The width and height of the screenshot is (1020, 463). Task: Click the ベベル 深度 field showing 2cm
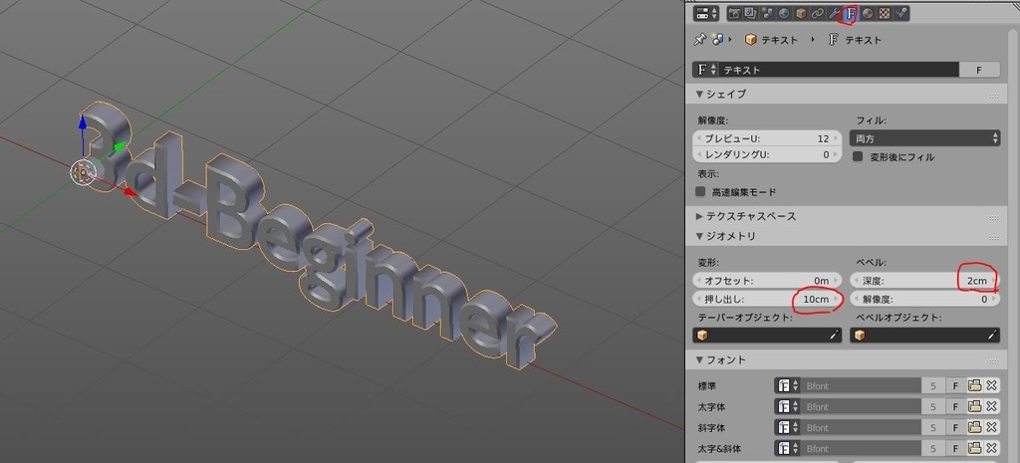click(924, 281)
